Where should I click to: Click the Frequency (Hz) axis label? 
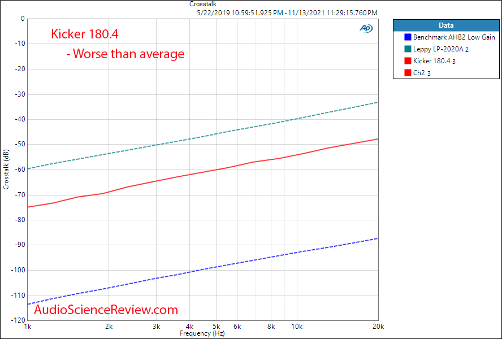pyautogui.click(x=202, y=333)
